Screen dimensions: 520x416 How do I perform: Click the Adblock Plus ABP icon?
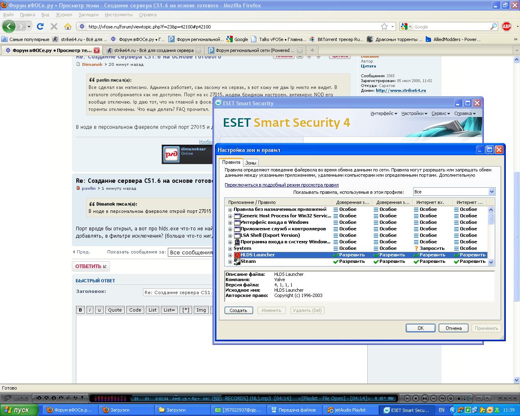507,26
